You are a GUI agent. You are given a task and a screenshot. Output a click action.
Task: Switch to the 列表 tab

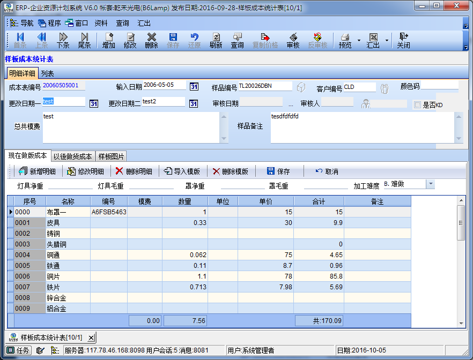[x=47, y=73]
